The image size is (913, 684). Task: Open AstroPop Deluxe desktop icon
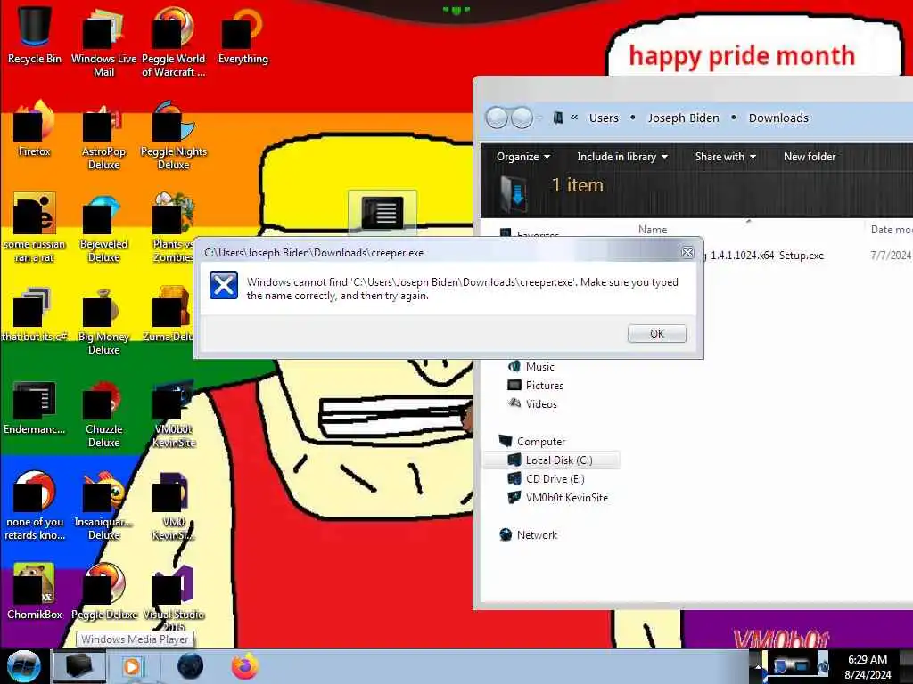[x=103, y=135]
